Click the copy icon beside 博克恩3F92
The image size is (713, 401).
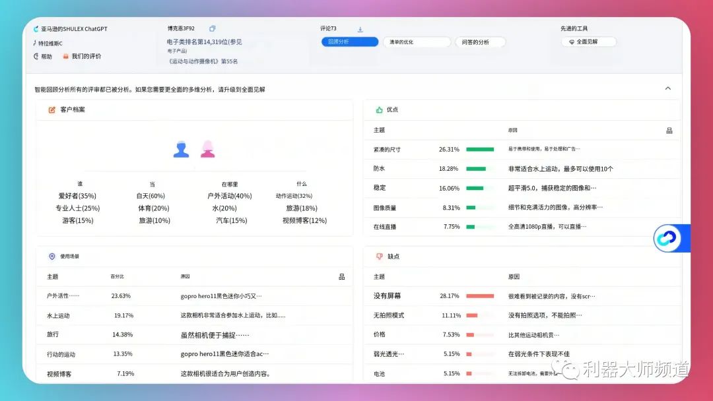click(213, 29)
